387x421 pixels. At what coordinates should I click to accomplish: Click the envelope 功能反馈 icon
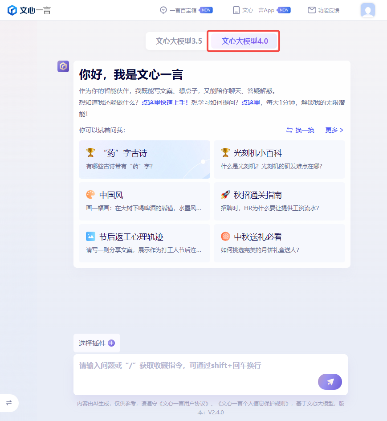tap(312, 10)
